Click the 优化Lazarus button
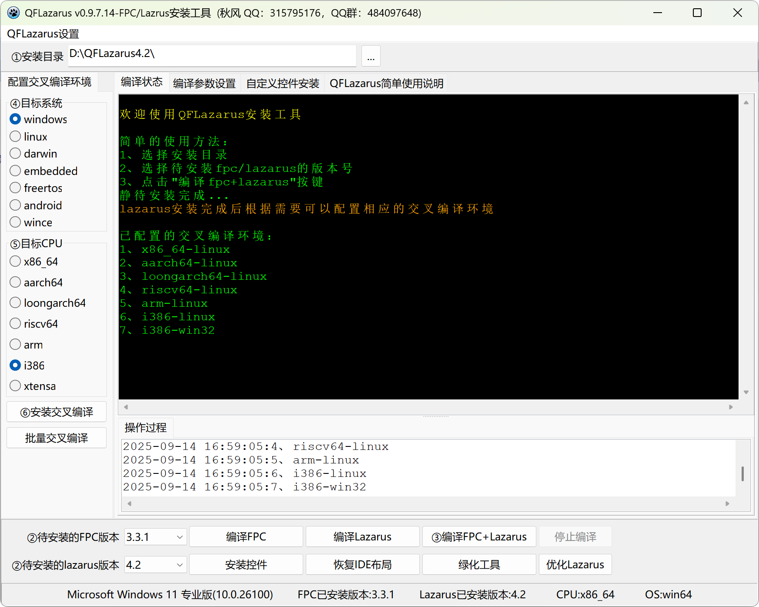 tap(575, 564)
